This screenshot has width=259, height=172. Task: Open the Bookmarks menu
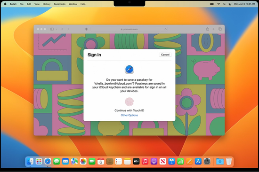(59, 4)
